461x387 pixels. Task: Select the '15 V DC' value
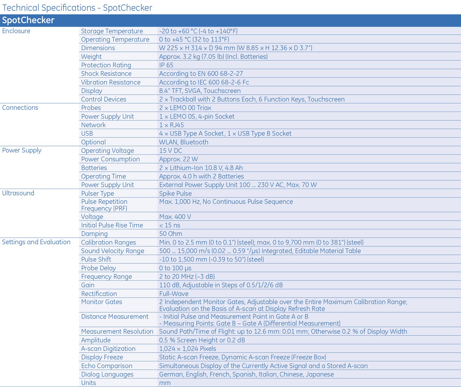click(x=171, y=151)
